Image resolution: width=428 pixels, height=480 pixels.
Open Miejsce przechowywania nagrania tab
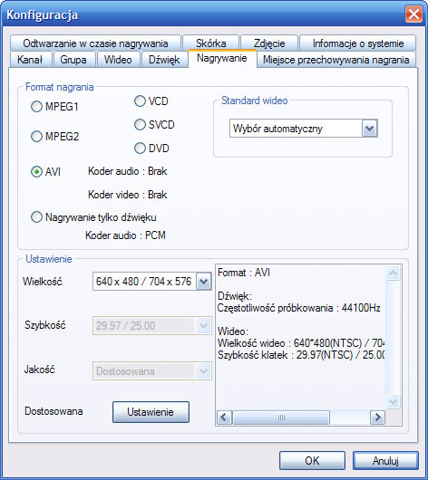point(336,60)
